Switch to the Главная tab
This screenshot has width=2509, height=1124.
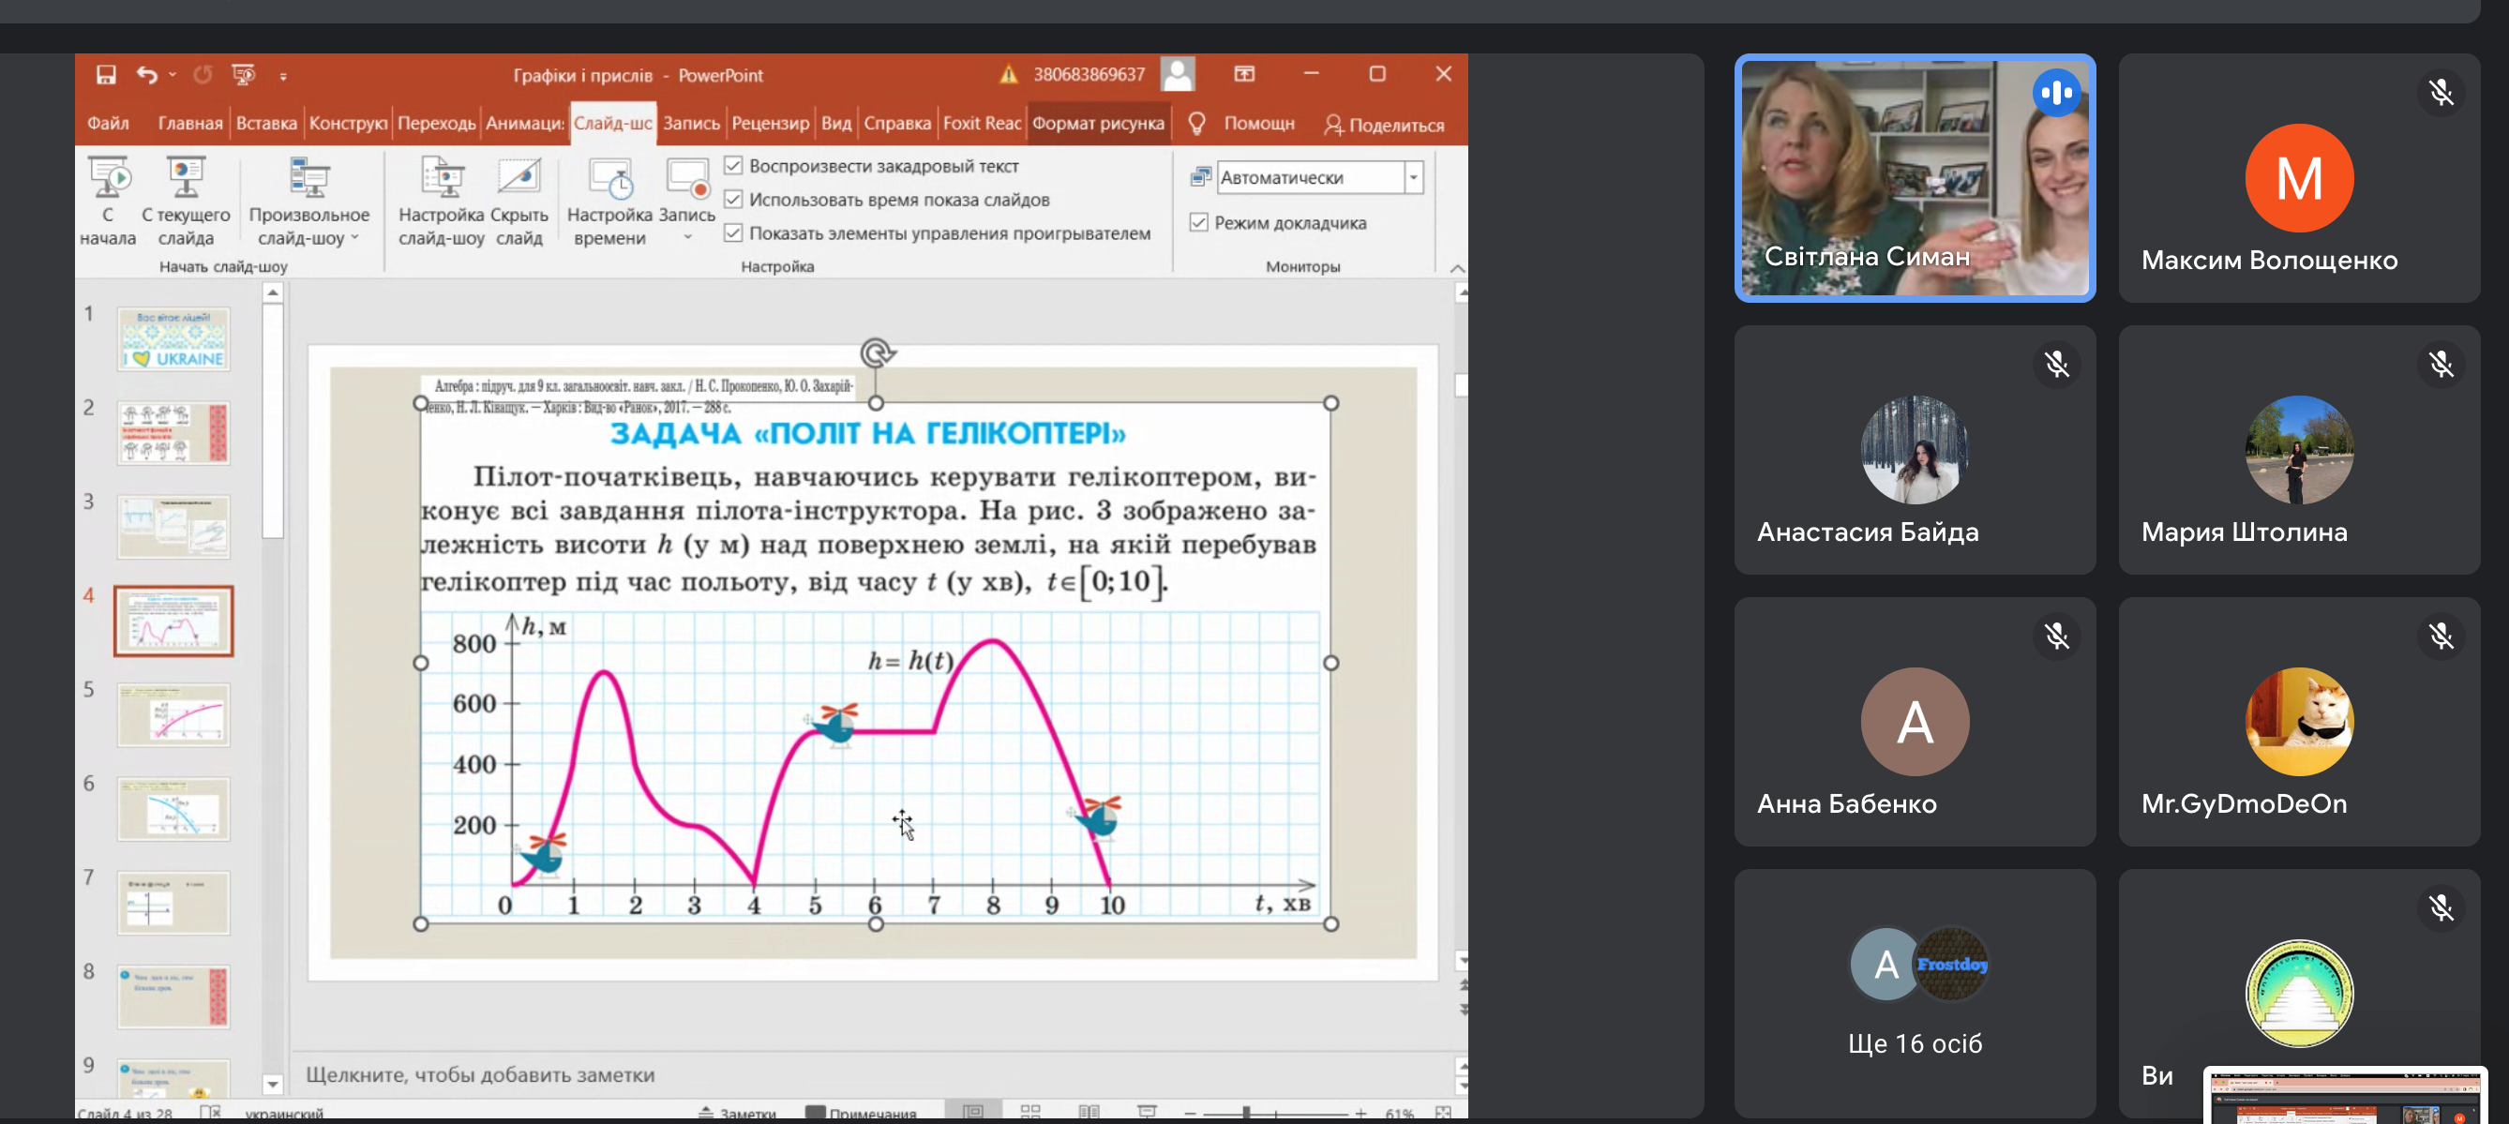click(x=190, y=123)
